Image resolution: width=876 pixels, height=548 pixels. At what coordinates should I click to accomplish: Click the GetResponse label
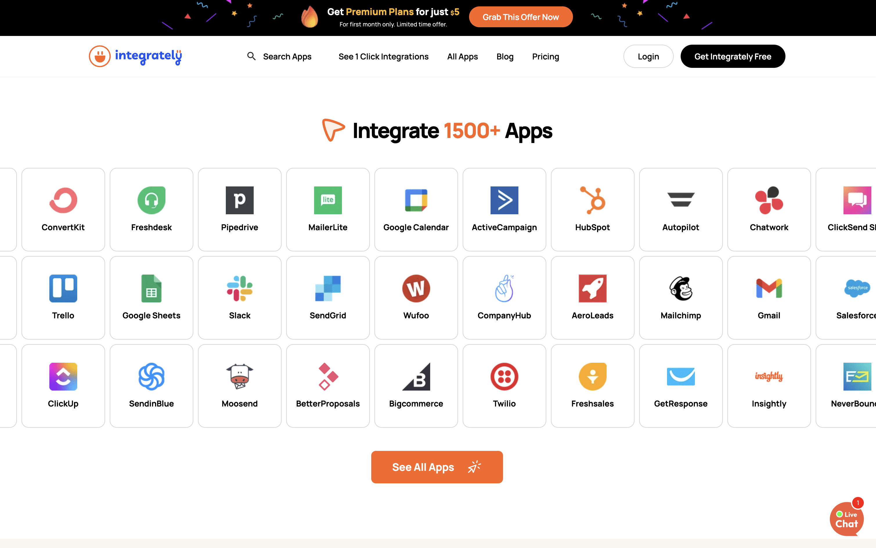pyautogui.click(x=681, y=403)
